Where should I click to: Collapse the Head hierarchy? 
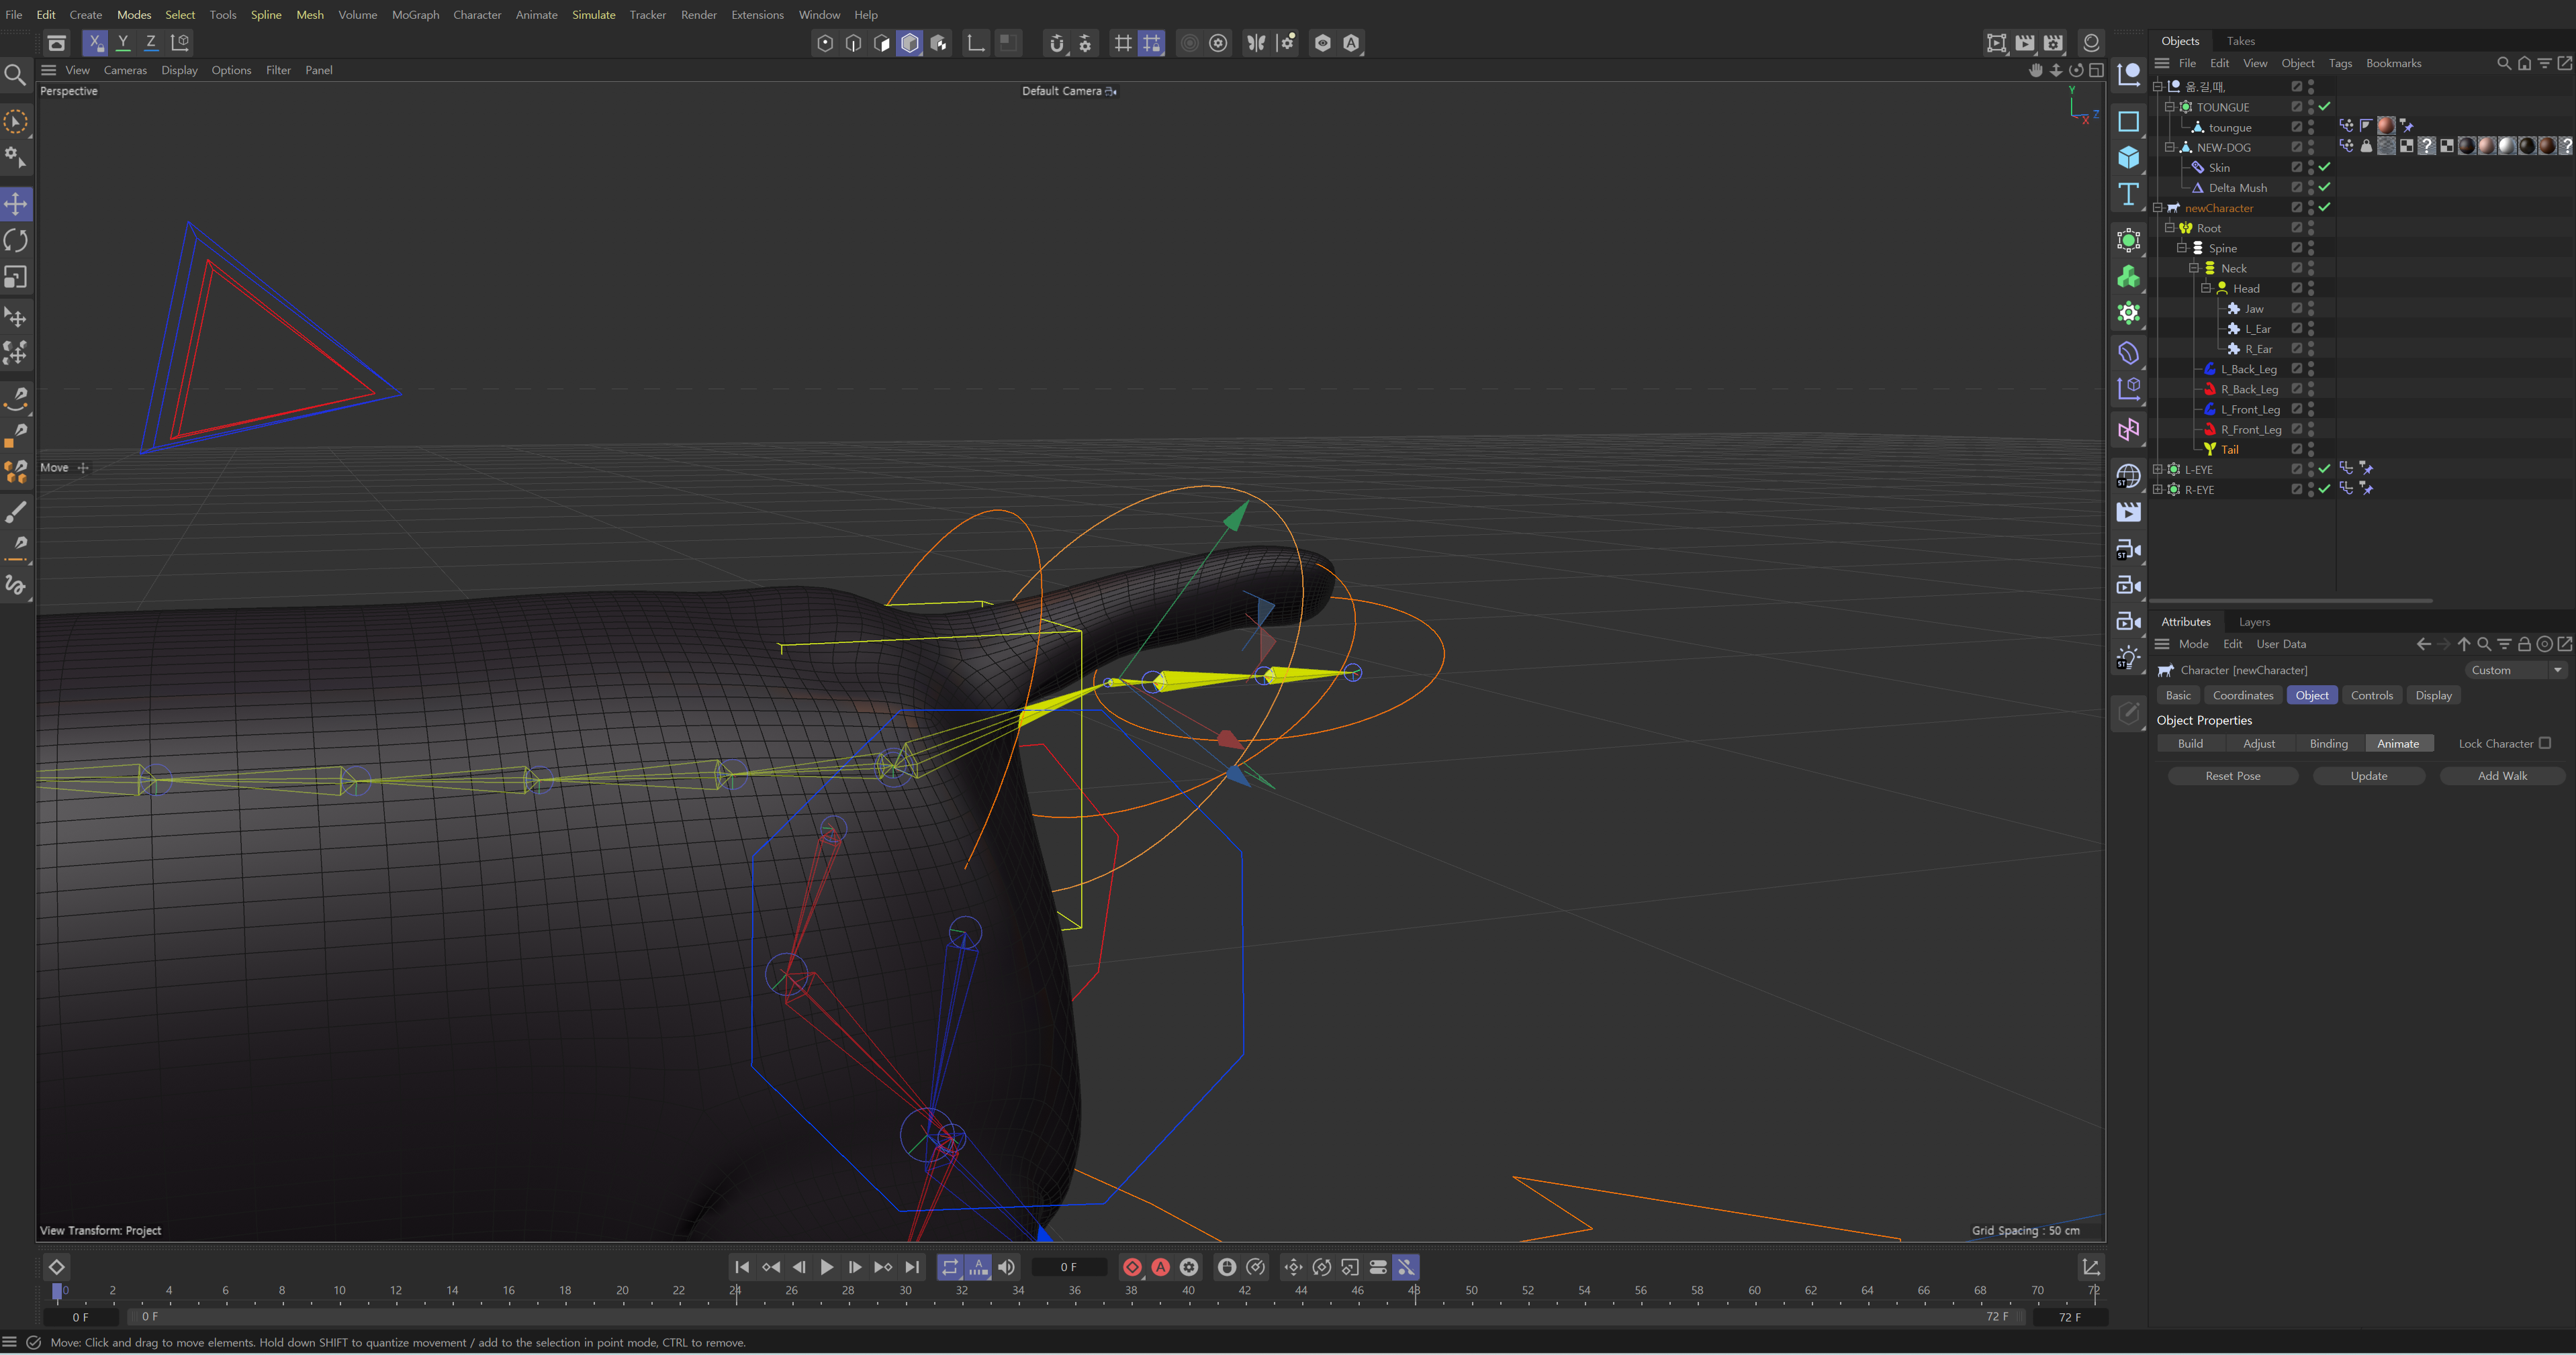(2206, 288)
